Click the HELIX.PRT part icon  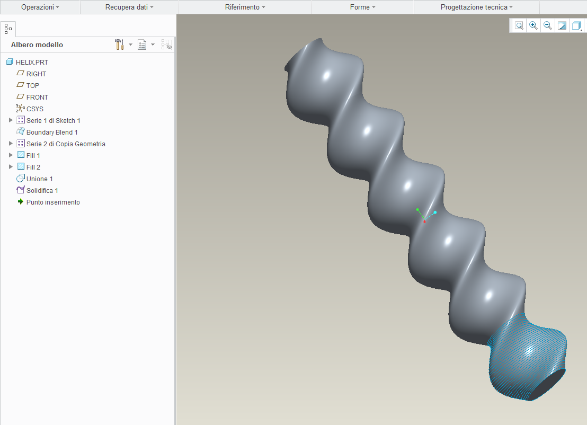(10, 62)
